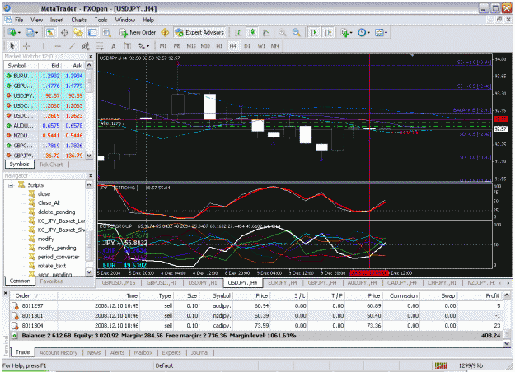The width and height of the screenshot is (515, 372).
Task: Select the equidistant channel tool
Action: (86, 46)
